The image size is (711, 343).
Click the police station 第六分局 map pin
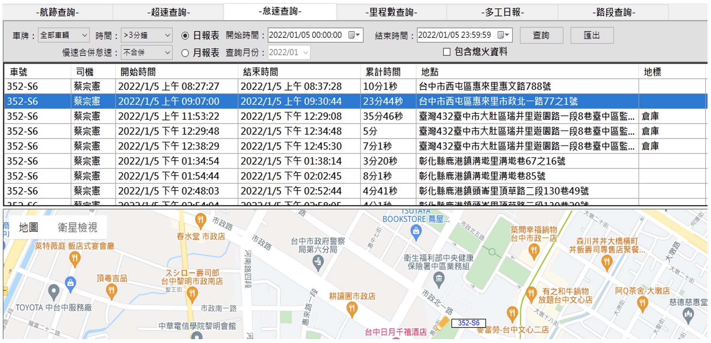[318, 263]
